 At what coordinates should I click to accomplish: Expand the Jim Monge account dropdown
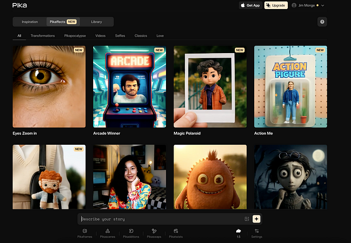(322, 6)
